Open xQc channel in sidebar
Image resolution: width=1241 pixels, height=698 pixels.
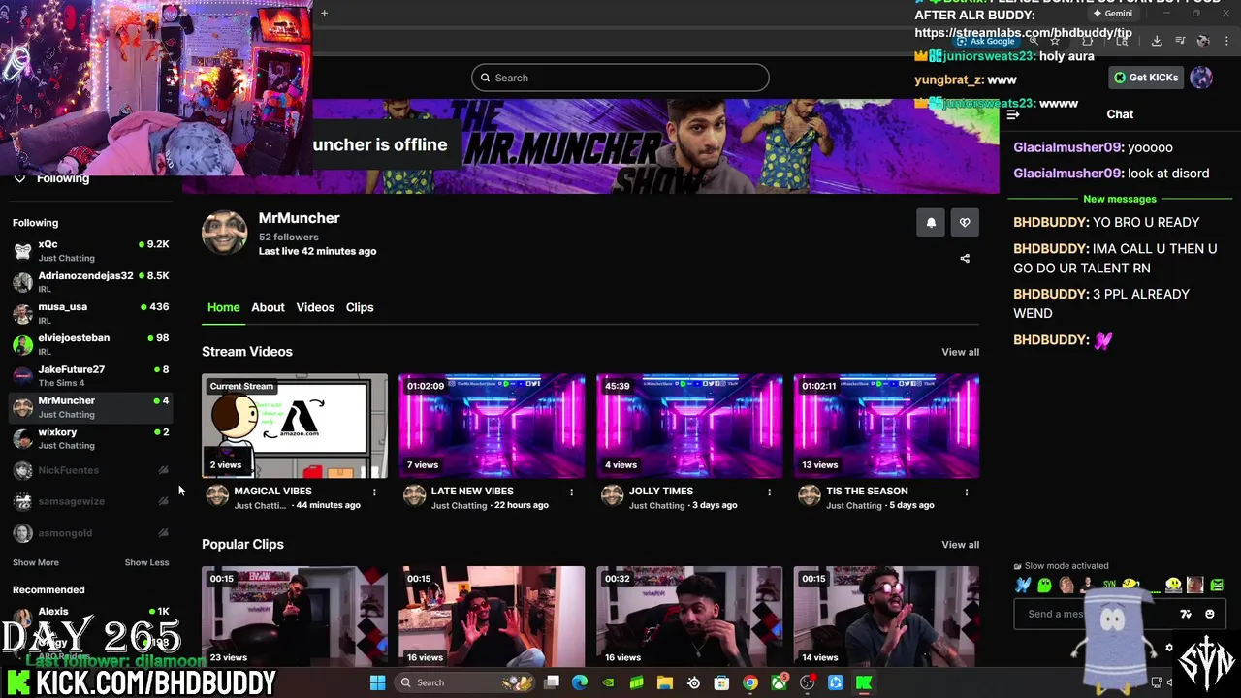[90, 251]
